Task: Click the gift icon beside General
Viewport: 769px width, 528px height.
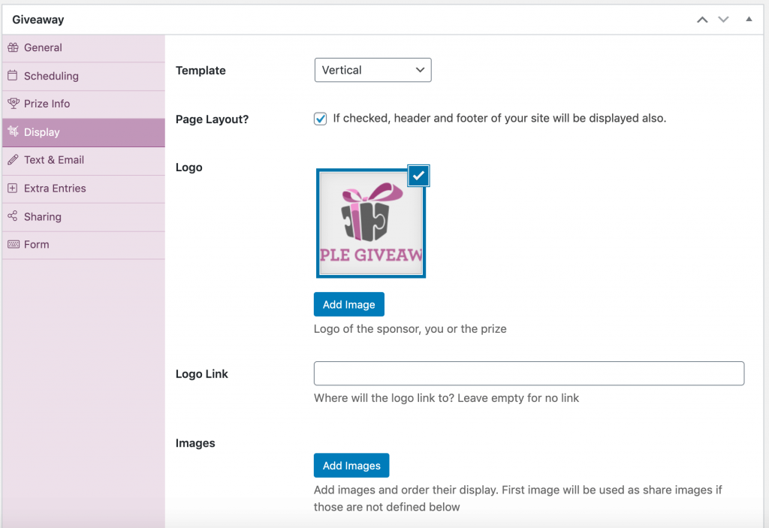Action: click(x=14, y=47)
